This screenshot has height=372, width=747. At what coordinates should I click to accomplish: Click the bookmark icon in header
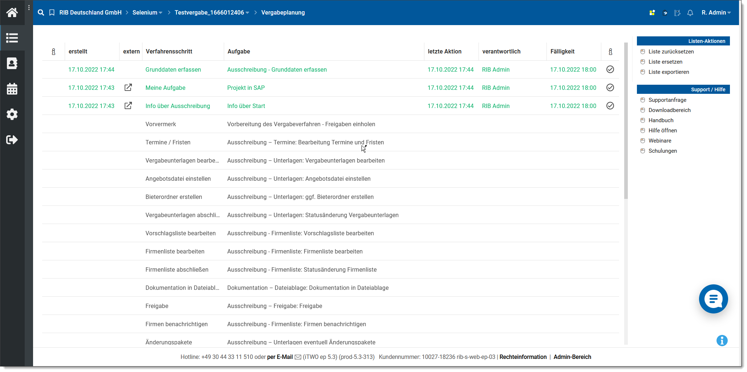(52, 12)
